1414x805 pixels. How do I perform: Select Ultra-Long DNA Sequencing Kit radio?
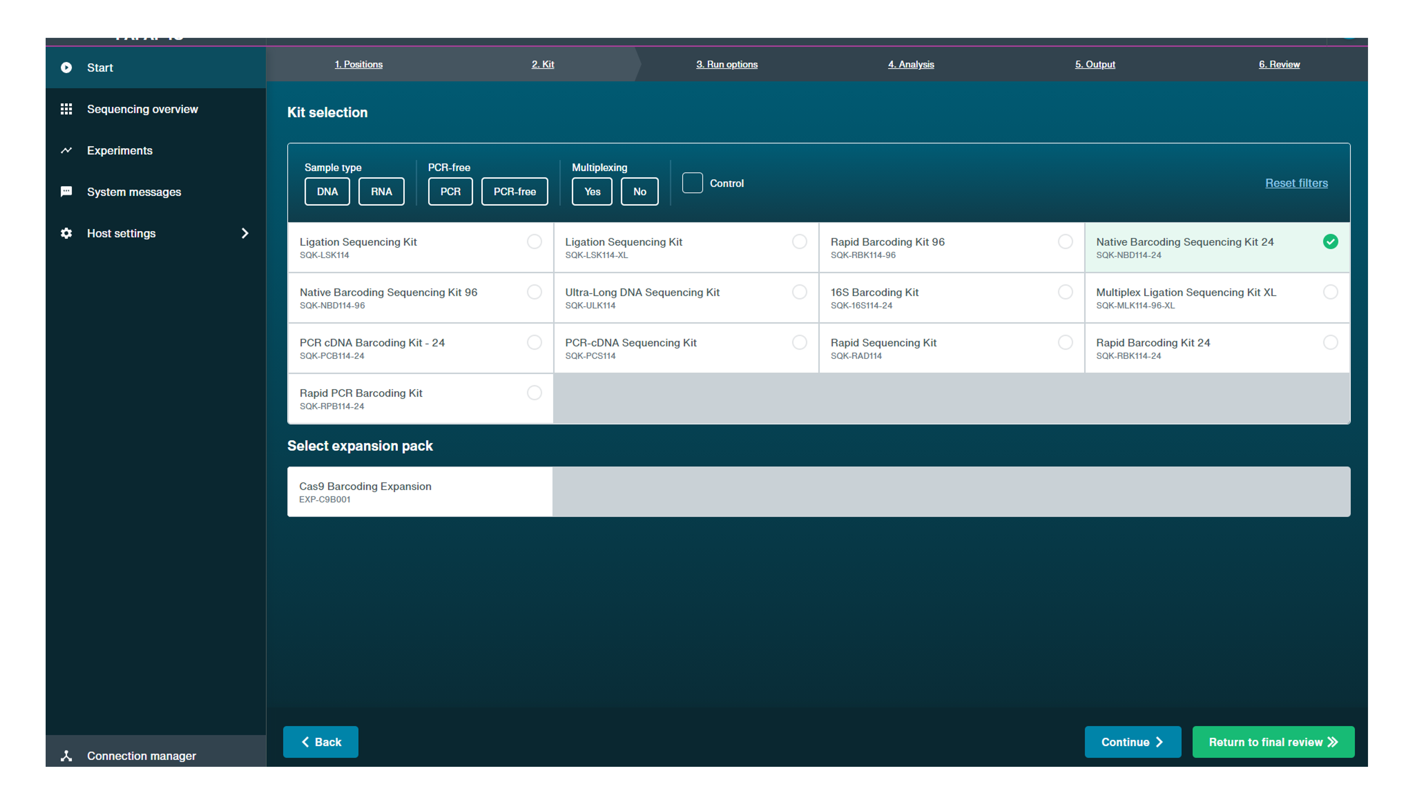800,292
